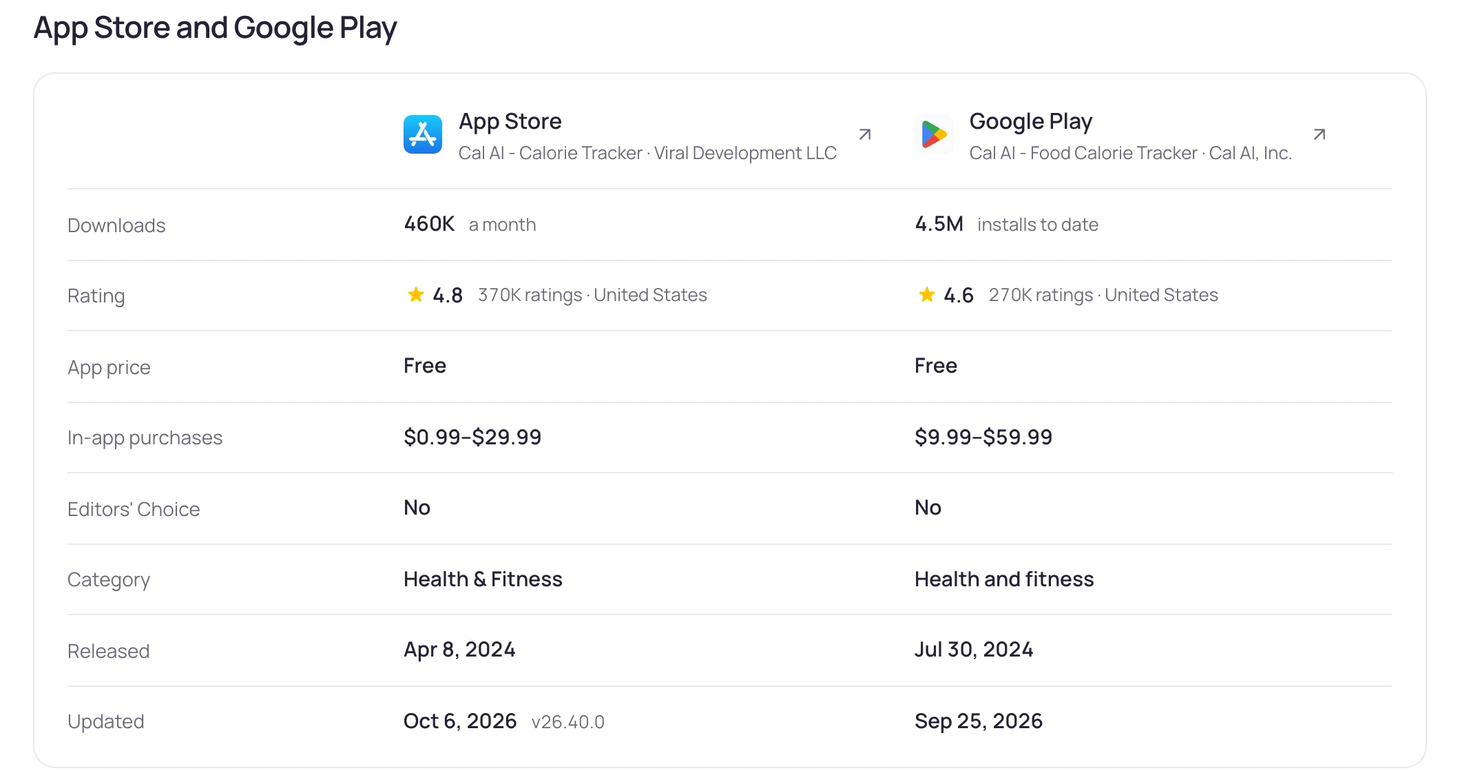Click the $9.99–$59.99 price range
Screen dimensions: 1460x784
tap(983, 437)
